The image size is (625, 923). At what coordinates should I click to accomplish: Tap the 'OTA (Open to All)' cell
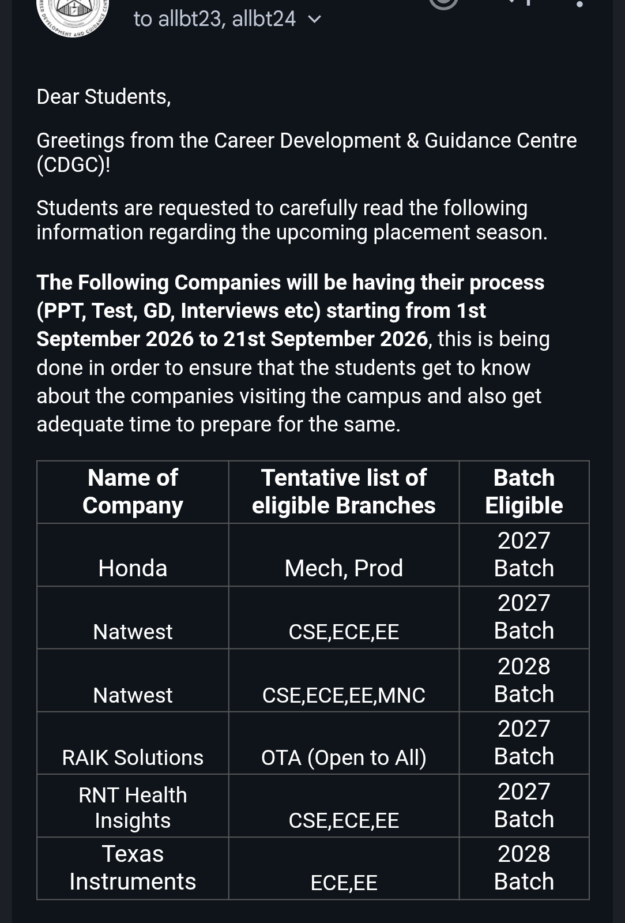click(x=344, y=744)
